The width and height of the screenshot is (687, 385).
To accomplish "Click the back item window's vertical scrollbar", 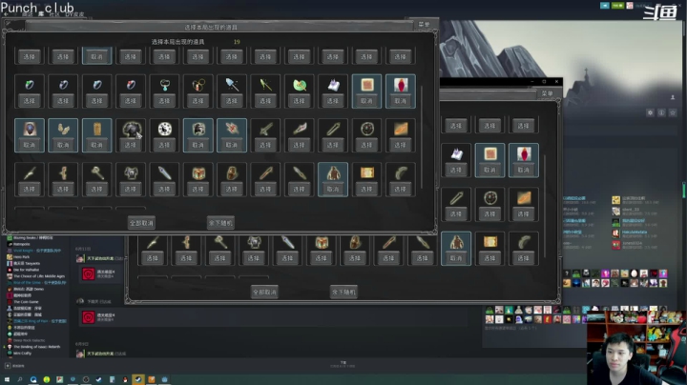I will click(x=545, y=206).
